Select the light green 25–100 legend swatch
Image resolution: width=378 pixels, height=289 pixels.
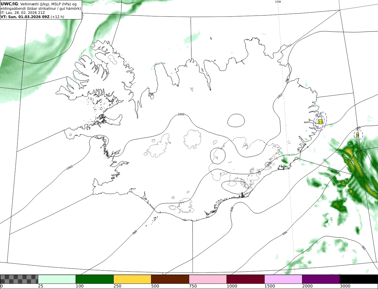[57, 279]
